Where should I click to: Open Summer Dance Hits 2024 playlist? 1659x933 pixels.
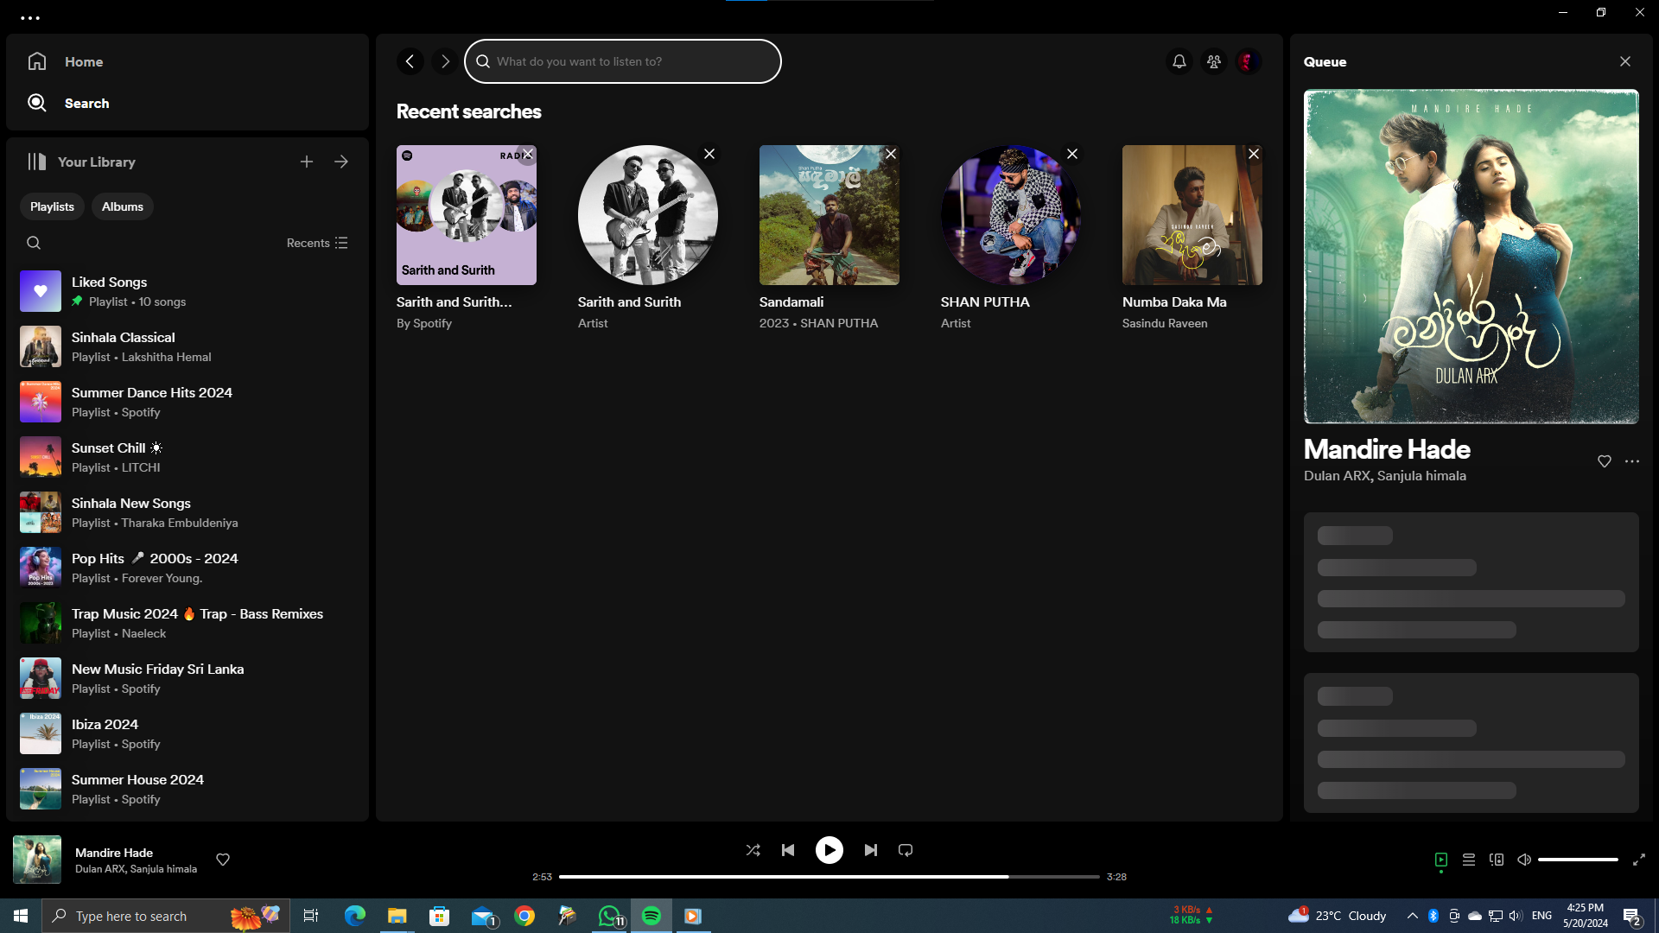pyautogui.click(x=188, y=402)
